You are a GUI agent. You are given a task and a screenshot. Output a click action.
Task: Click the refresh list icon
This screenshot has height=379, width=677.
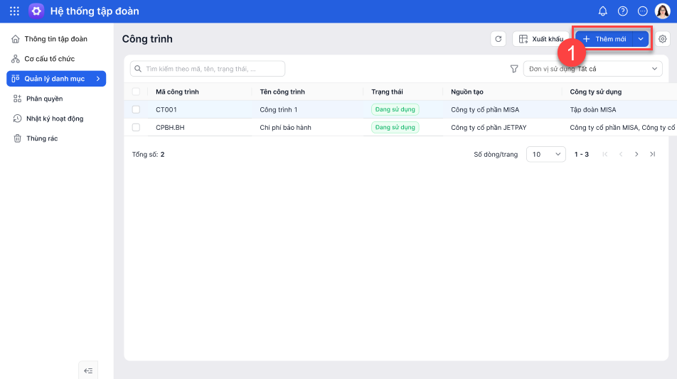tap(499, 39)
